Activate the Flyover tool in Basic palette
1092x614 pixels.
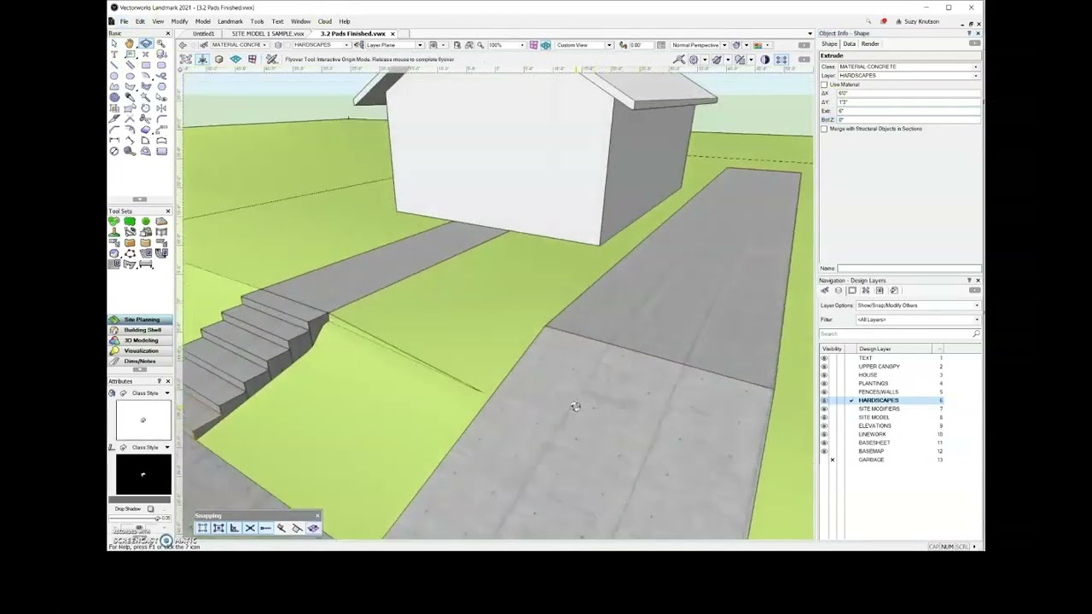146,43
